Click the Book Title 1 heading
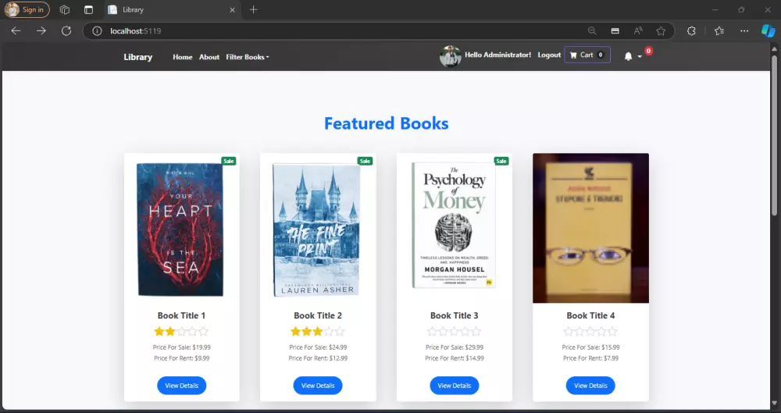 (x=181, y=315)
